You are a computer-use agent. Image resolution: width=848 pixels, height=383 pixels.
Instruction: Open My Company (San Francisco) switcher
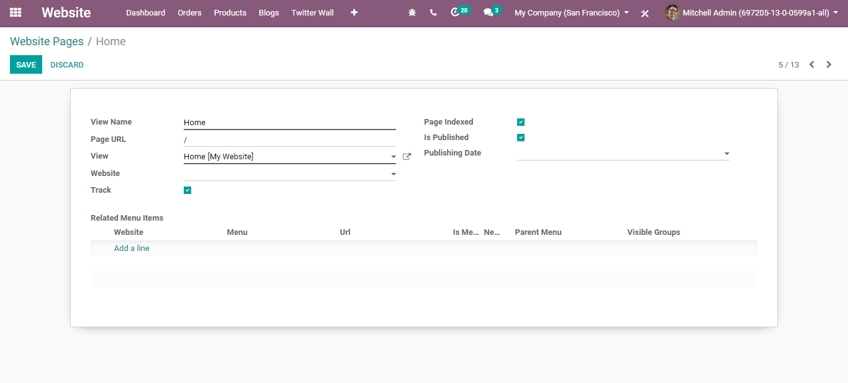point(571,12)
